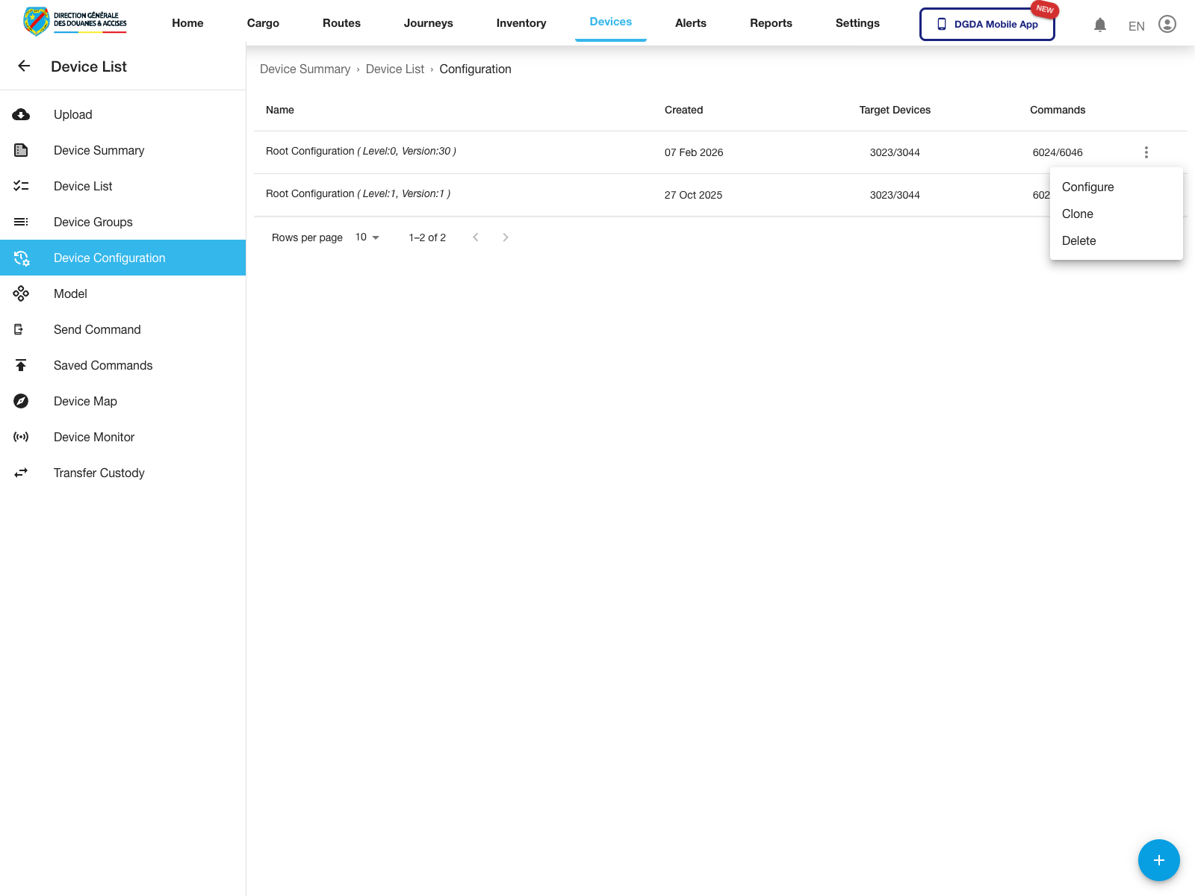Click the Saved Commands upload icon

click(x=22, y=365)
